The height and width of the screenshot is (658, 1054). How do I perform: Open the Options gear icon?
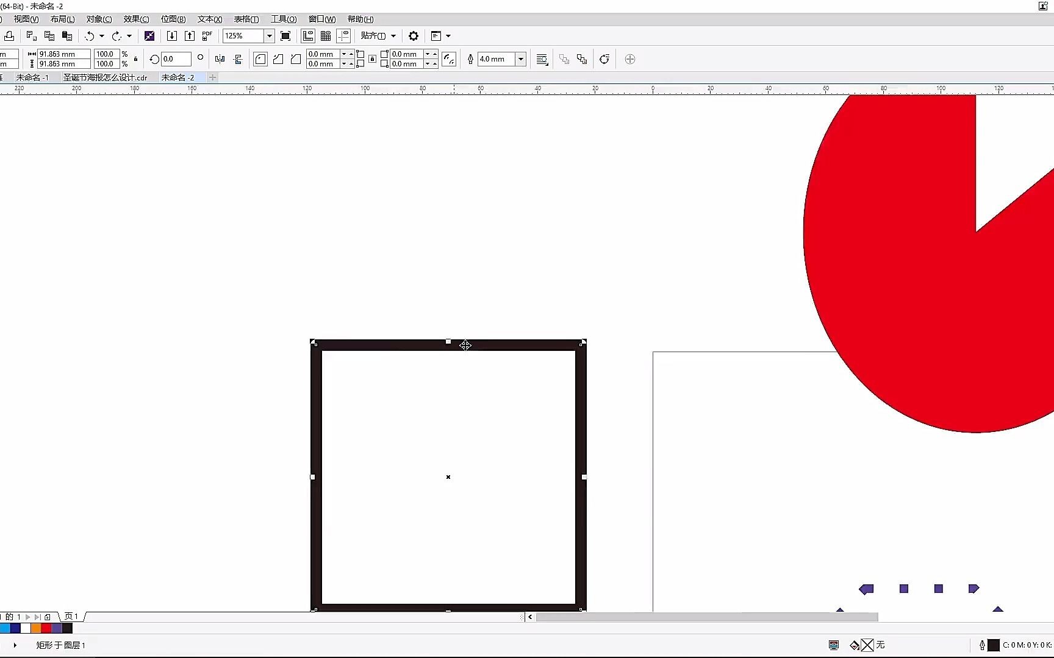[x=414, y=36]
